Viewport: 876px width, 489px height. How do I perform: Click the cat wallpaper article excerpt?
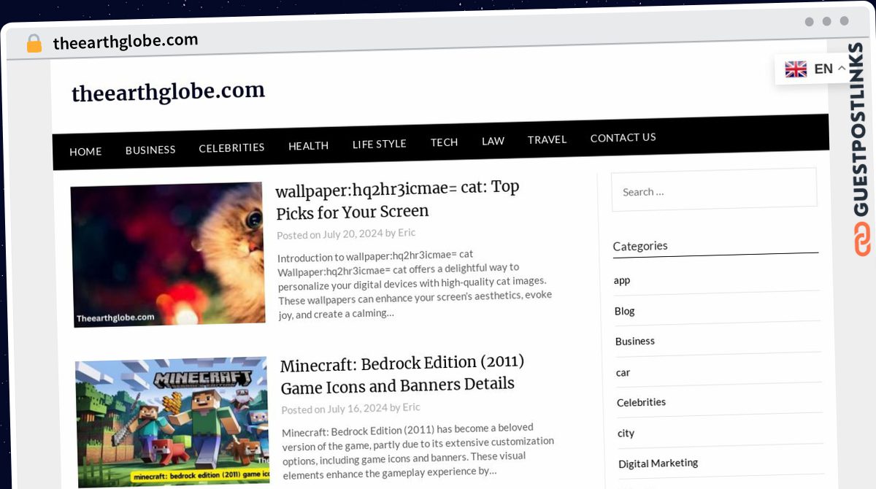click(415, 284)
